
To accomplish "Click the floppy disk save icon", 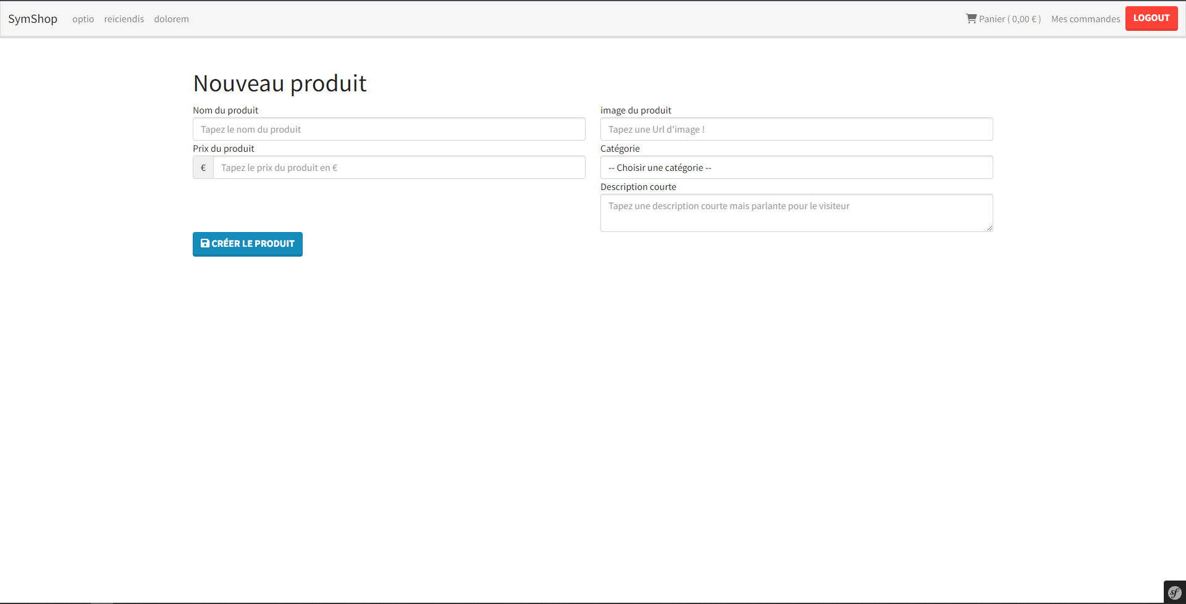I will (205, 244).
